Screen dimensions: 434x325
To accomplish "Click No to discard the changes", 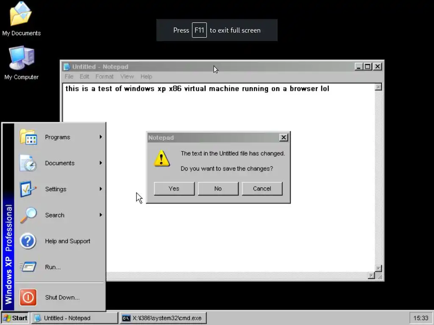I will click(218, 189).
